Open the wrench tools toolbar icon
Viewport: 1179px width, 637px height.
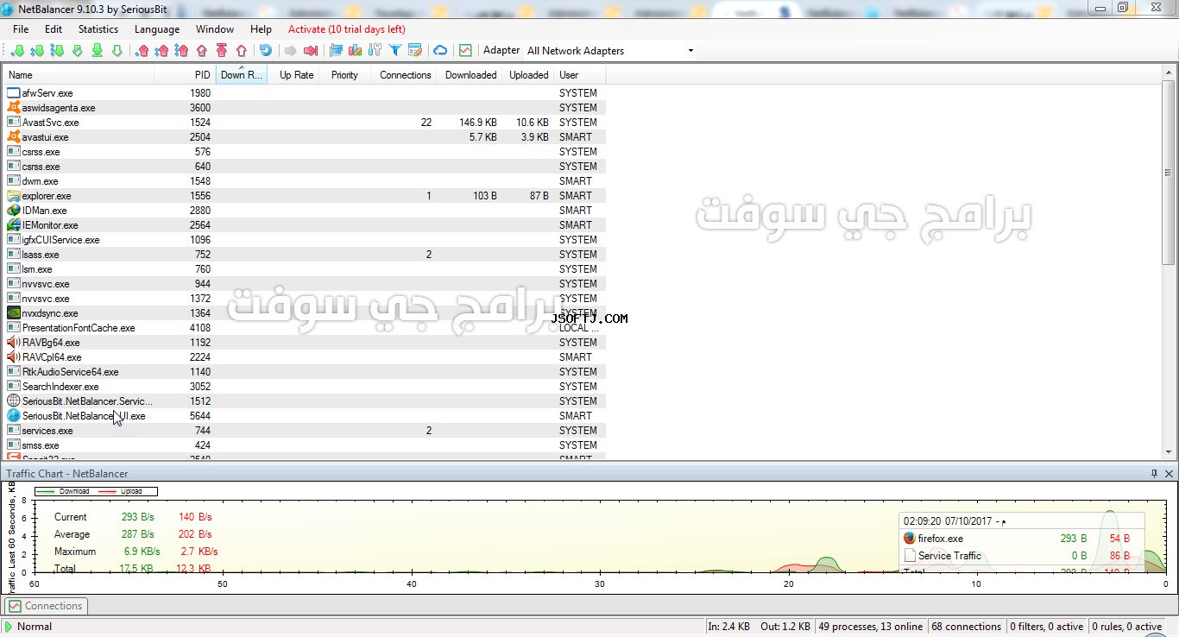pos(375,51)
